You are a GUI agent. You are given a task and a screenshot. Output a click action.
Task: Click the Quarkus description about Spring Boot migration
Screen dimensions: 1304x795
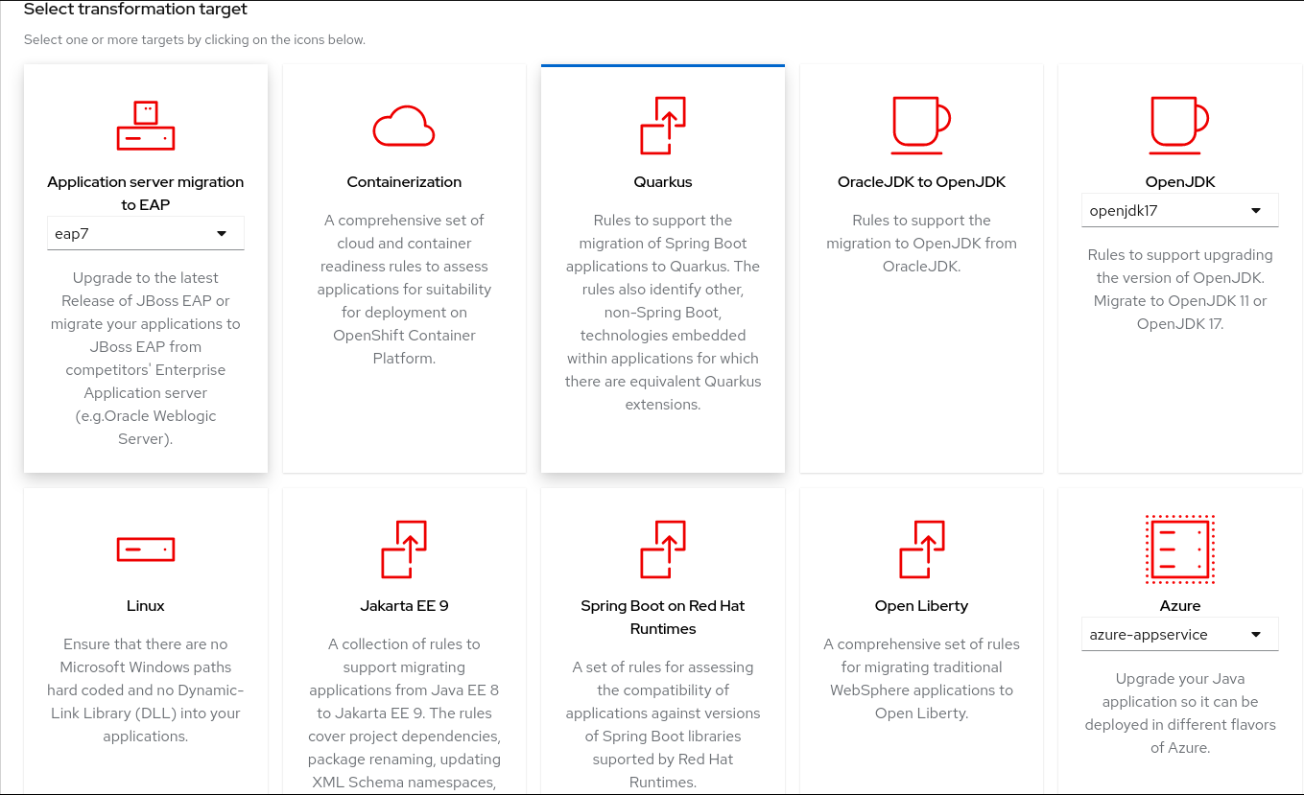point(663,312)
